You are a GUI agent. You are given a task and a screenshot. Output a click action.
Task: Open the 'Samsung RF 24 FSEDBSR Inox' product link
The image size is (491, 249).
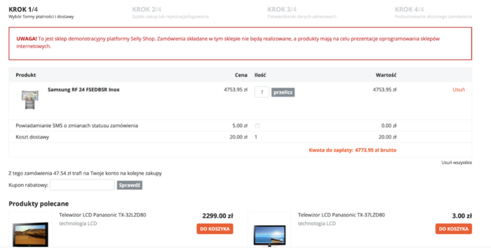(83, 90)
